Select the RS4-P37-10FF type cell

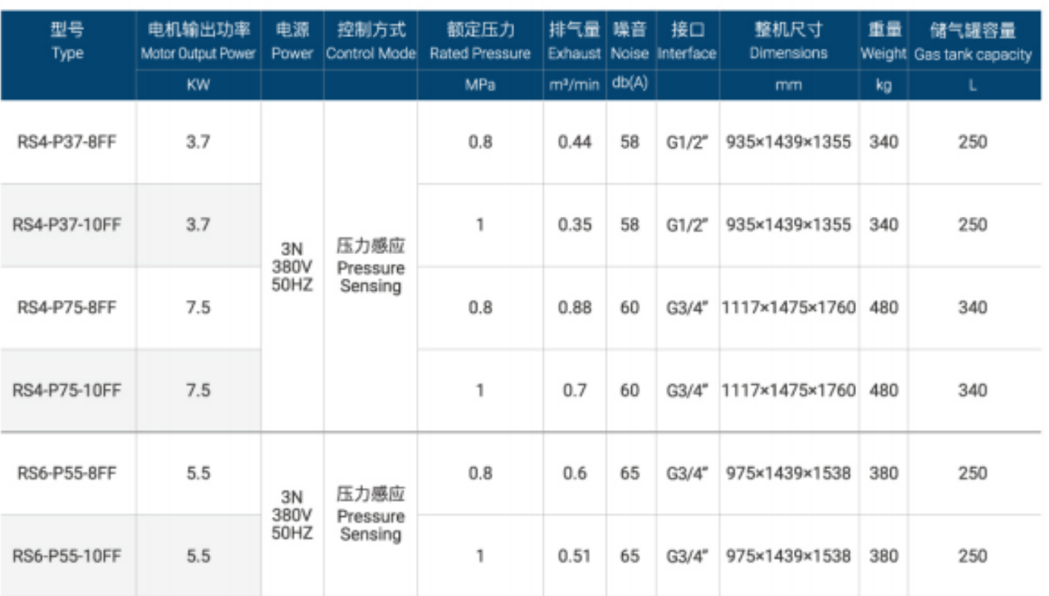(67, 225)
